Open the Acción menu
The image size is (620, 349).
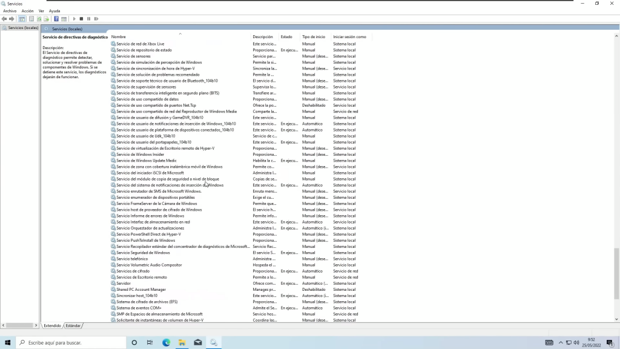click(27, 11)
